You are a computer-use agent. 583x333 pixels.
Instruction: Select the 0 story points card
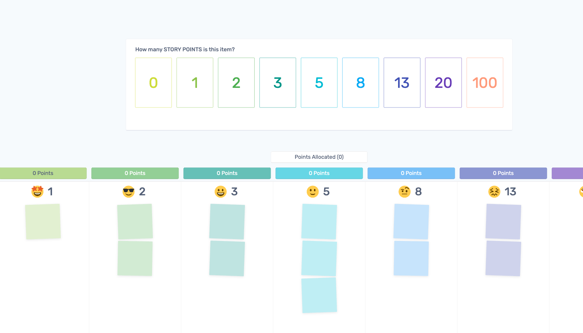pyautogui.click(x=154, y=83)
